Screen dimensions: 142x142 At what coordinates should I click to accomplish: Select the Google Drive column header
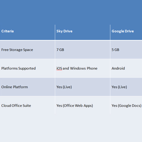tap(126, 32)
